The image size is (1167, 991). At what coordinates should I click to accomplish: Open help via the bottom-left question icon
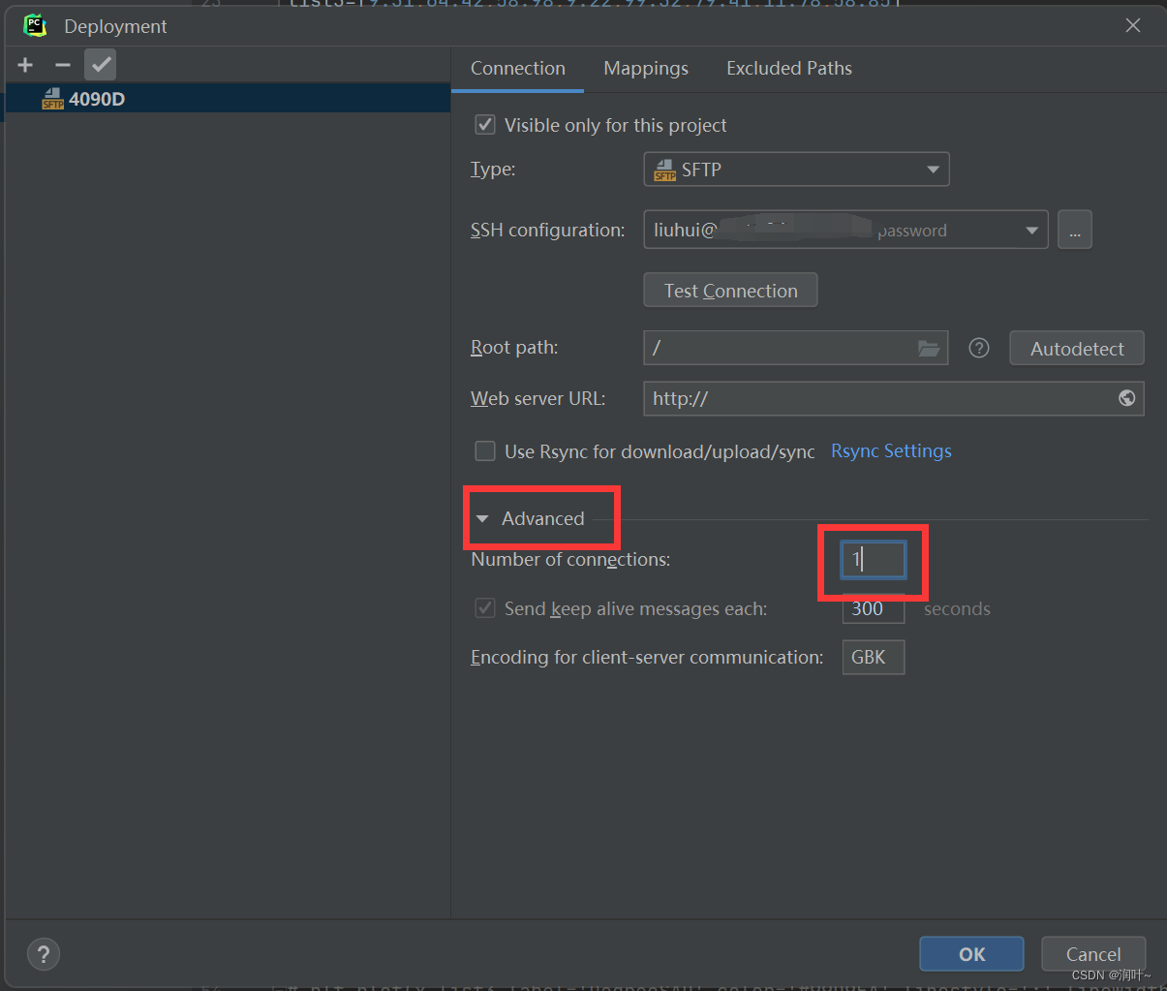pos(43,954)
